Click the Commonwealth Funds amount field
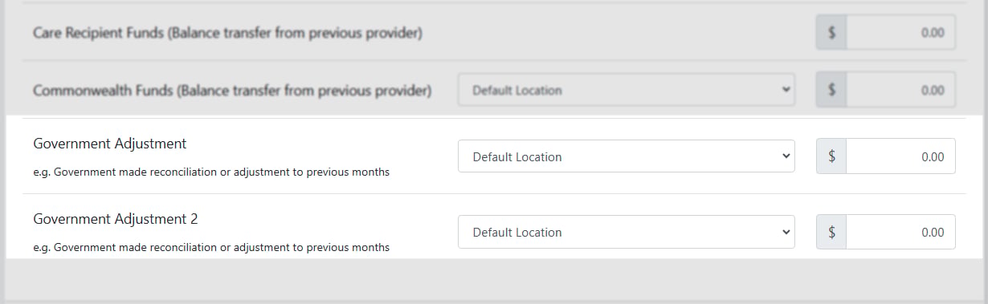The image size is (988, 304). click(900, 90)
